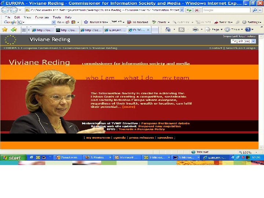Open search provider options dropdown arrow
This screenshot has height=198, width=264.
pyautogui.click(x=260, y=10)
